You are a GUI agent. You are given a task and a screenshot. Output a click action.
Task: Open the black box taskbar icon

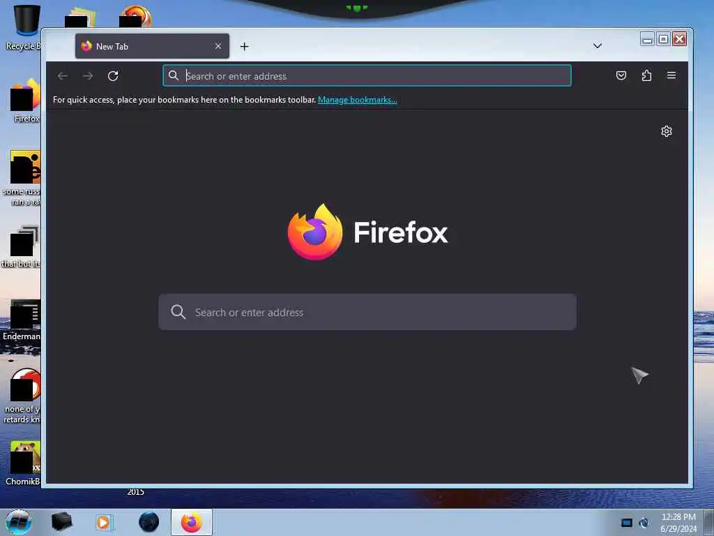(x=61, y=522)
